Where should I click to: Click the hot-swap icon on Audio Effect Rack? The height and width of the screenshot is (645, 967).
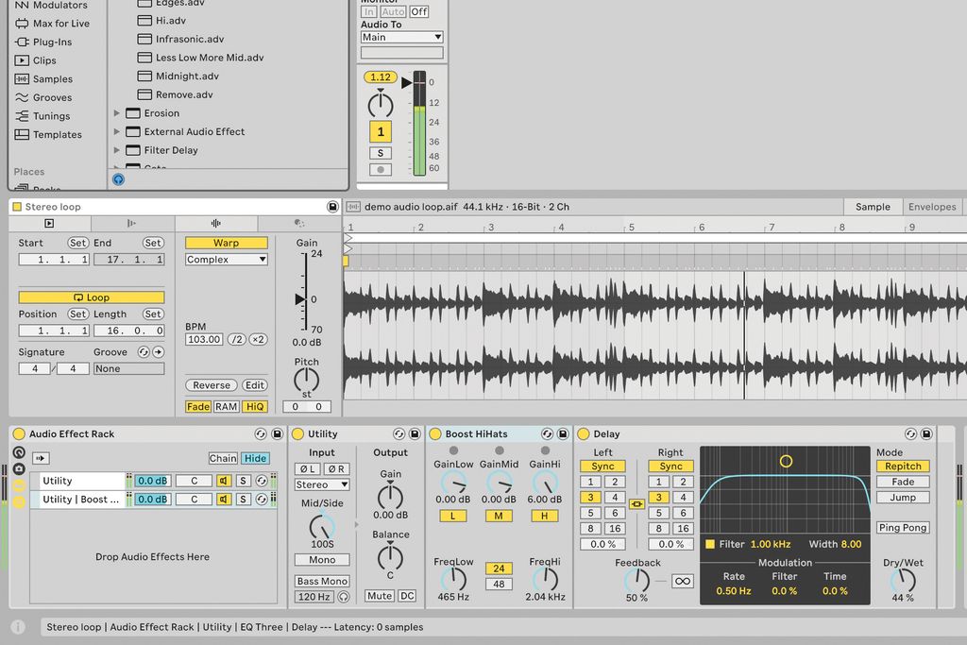click(263, 433)
